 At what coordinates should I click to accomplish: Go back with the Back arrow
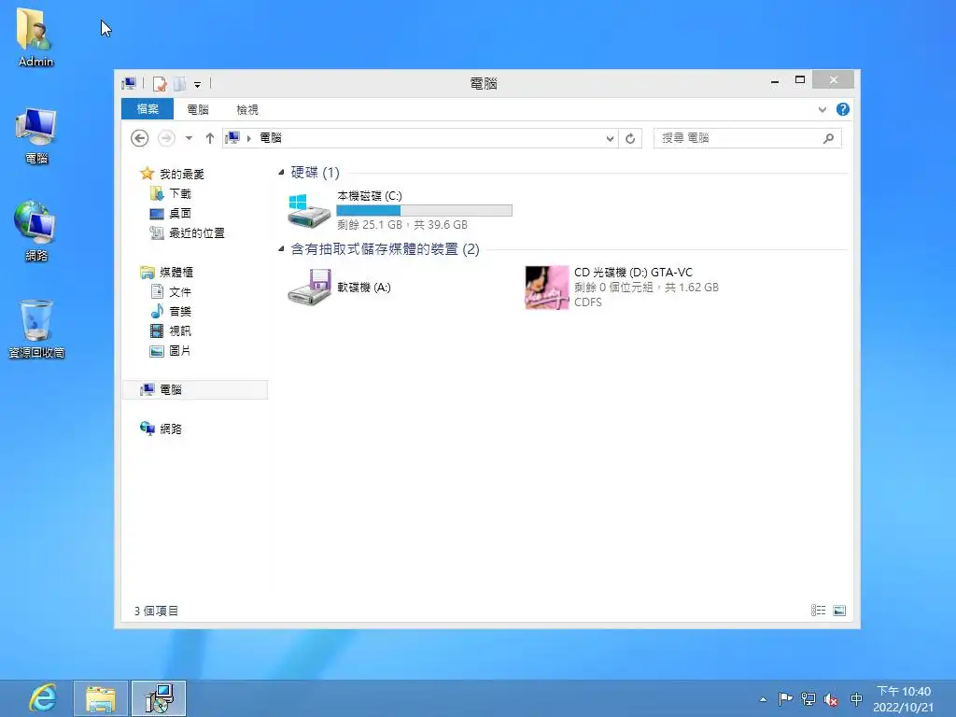(x=140, y=138)
